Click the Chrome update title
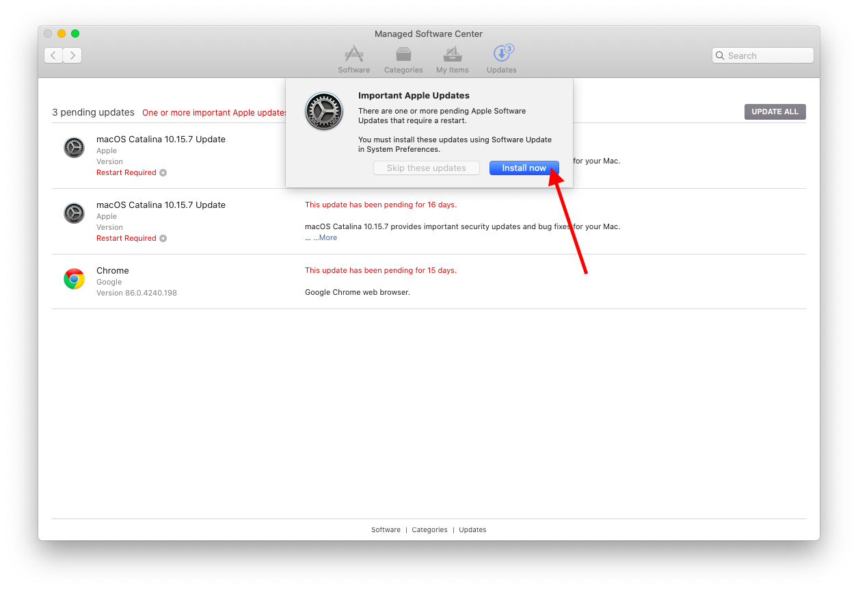Screen dimensions: 858x591 pos(113,271)
